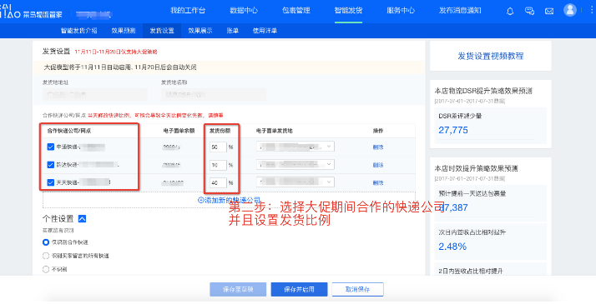Open the 包裹管理 menu
The image size is (596, 304).
pos(296,11)
